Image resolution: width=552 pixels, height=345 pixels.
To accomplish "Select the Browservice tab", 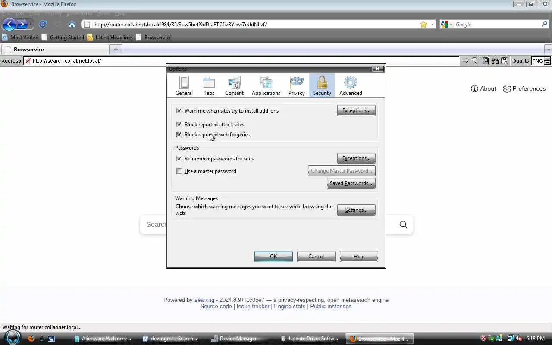I will pos(54,50).
